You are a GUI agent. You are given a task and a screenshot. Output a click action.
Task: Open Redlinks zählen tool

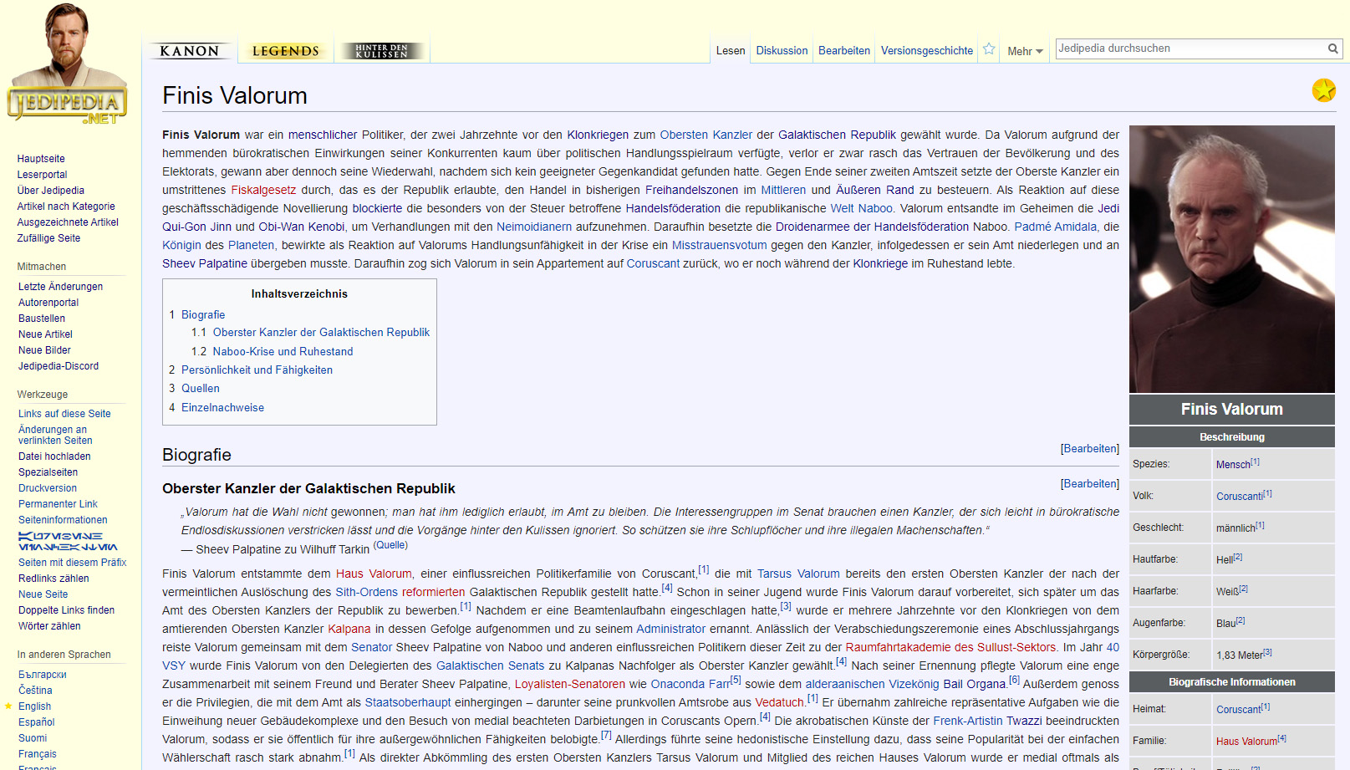53,579
